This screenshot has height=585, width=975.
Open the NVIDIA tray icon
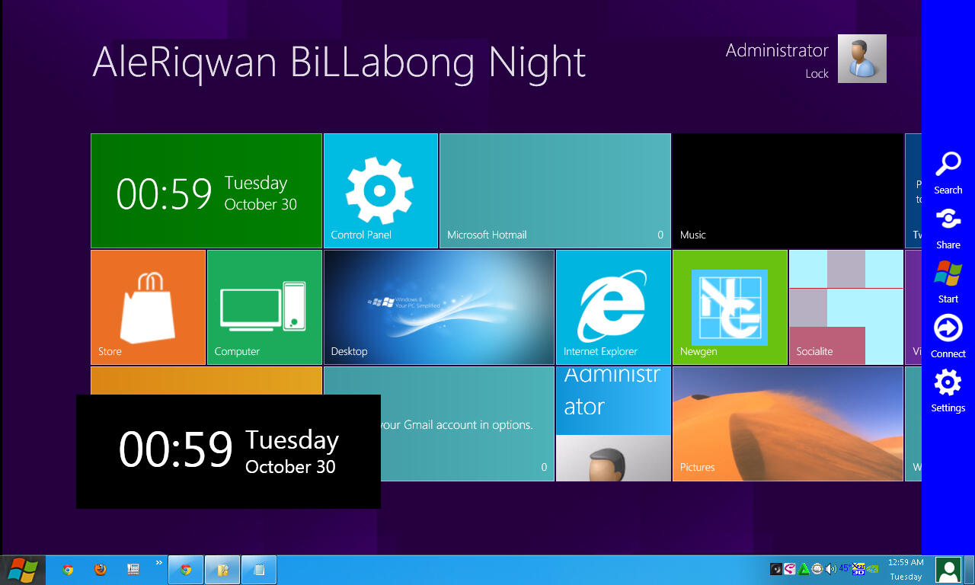[x=873, y=569]
